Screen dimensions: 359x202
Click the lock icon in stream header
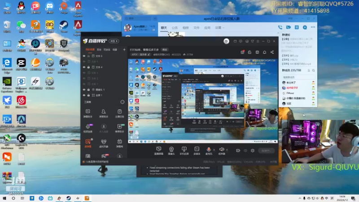click(250, 52)
